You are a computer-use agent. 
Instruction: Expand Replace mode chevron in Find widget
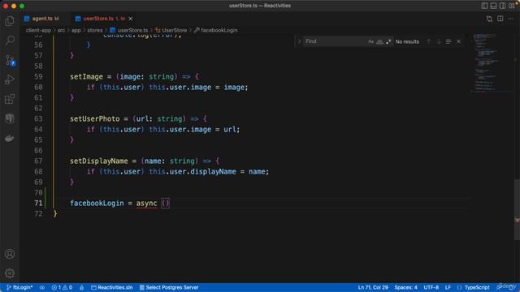point(299,41)
